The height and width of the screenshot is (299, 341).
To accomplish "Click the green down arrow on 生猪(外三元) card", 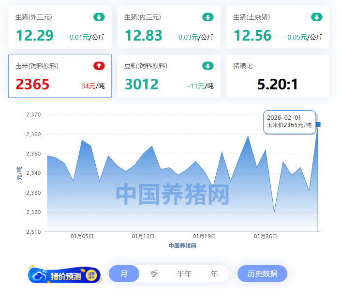I will tap(99, 17).
